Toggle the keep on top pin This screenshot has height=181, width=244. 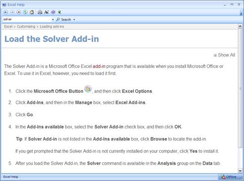point(60,12)
